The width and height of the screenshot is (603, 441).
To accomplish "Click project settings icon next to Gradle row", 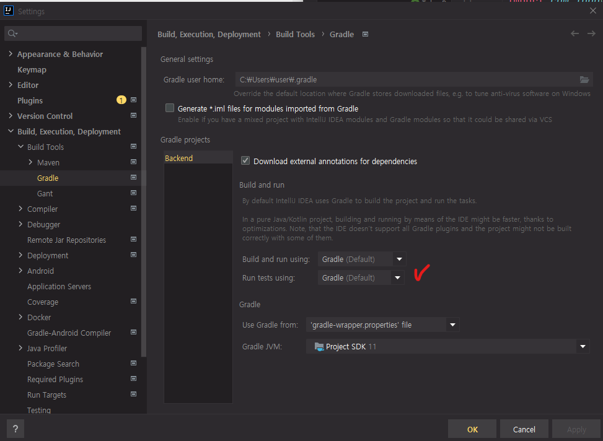I will tap(133, 177).
